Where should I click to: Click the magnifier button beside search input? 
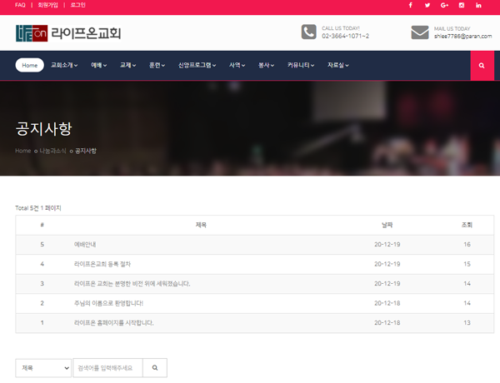click(155, 368)
